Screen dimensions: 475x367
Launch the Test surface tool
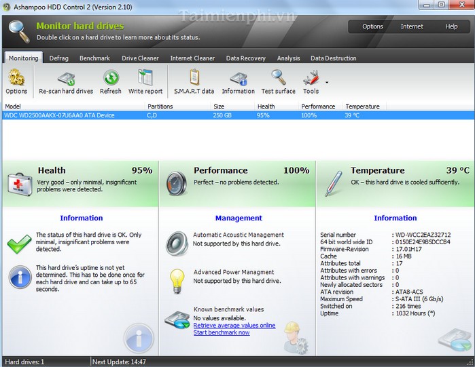[279, 79]
